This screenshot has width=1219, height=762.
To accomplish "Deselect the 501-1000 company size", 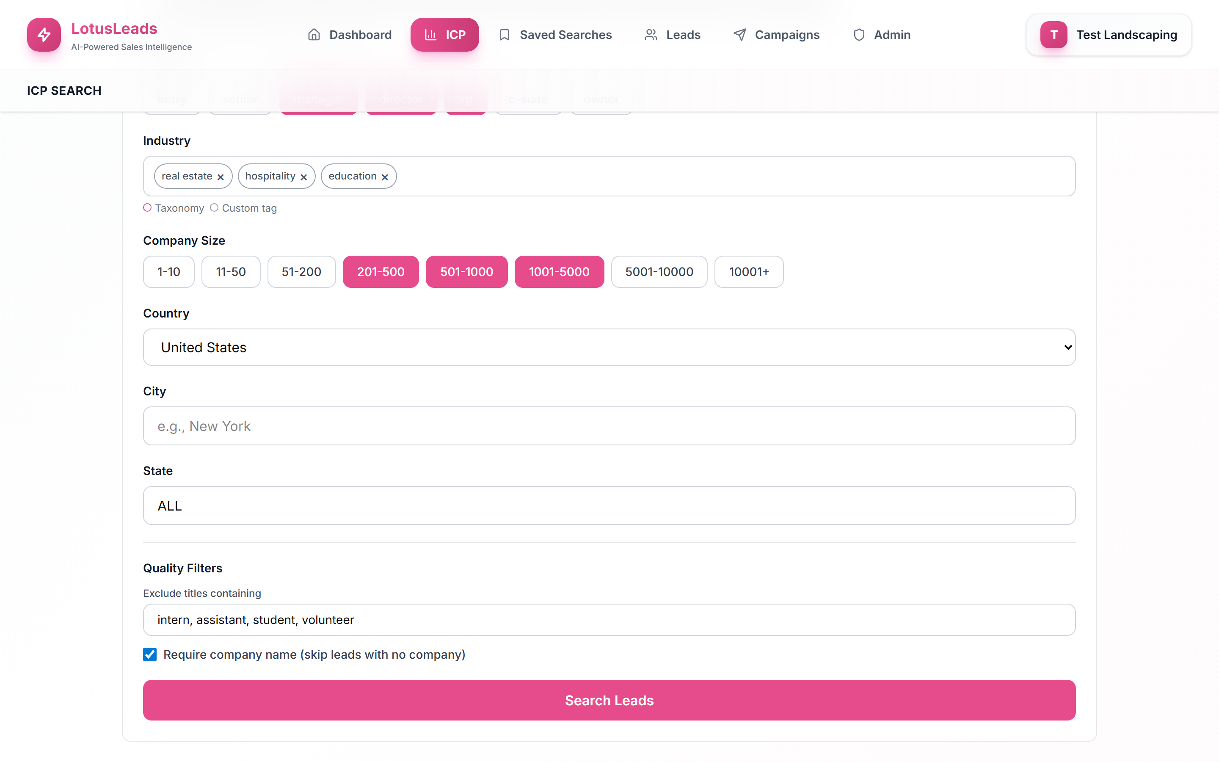I will pos(467,272).
